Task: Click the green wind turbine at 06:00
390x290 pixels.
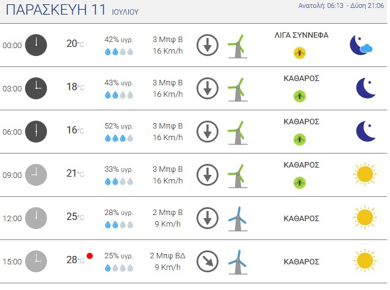Action: [237, 133]
